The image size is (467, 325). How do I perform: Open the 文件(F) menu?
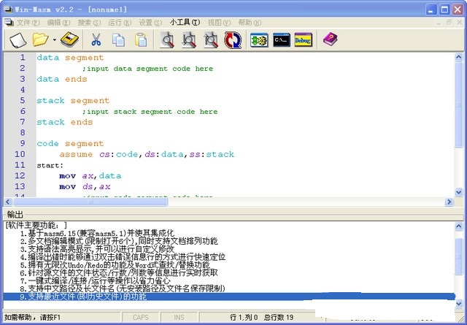(x=28, y=23)
